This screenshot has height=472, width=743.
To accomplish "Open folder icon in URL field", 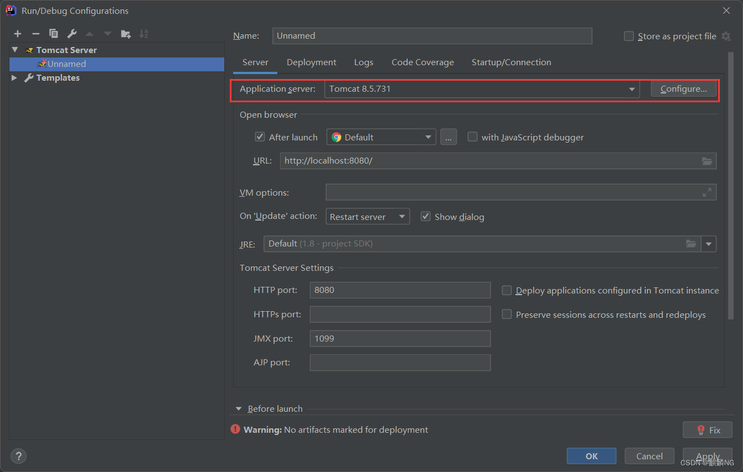I will click(707, 161).
